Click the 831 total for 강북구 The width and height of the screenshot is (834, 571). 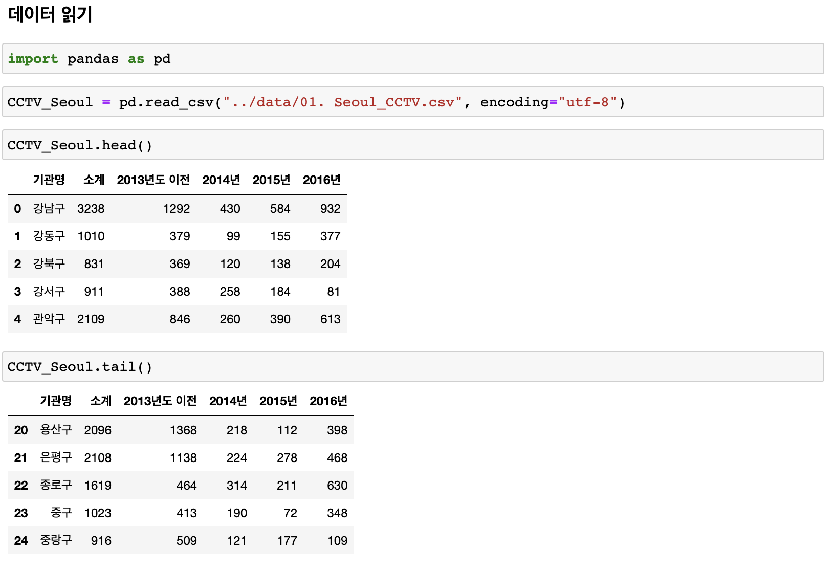point(94,264)
